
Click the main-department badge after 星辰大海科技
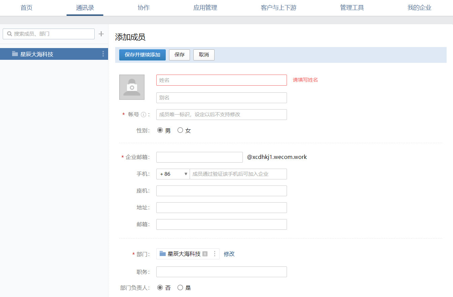[205, 254]
